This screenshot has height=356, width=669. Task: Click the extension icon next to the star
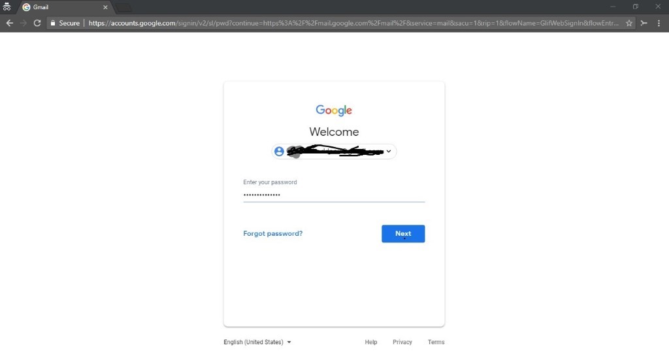[644, 23]
